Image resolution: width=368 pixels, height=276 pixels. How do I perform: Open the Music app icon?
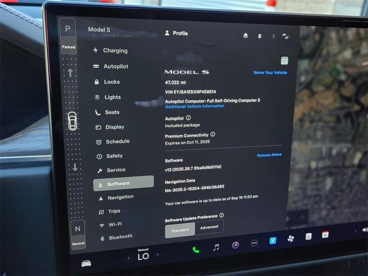click(216, 247)
